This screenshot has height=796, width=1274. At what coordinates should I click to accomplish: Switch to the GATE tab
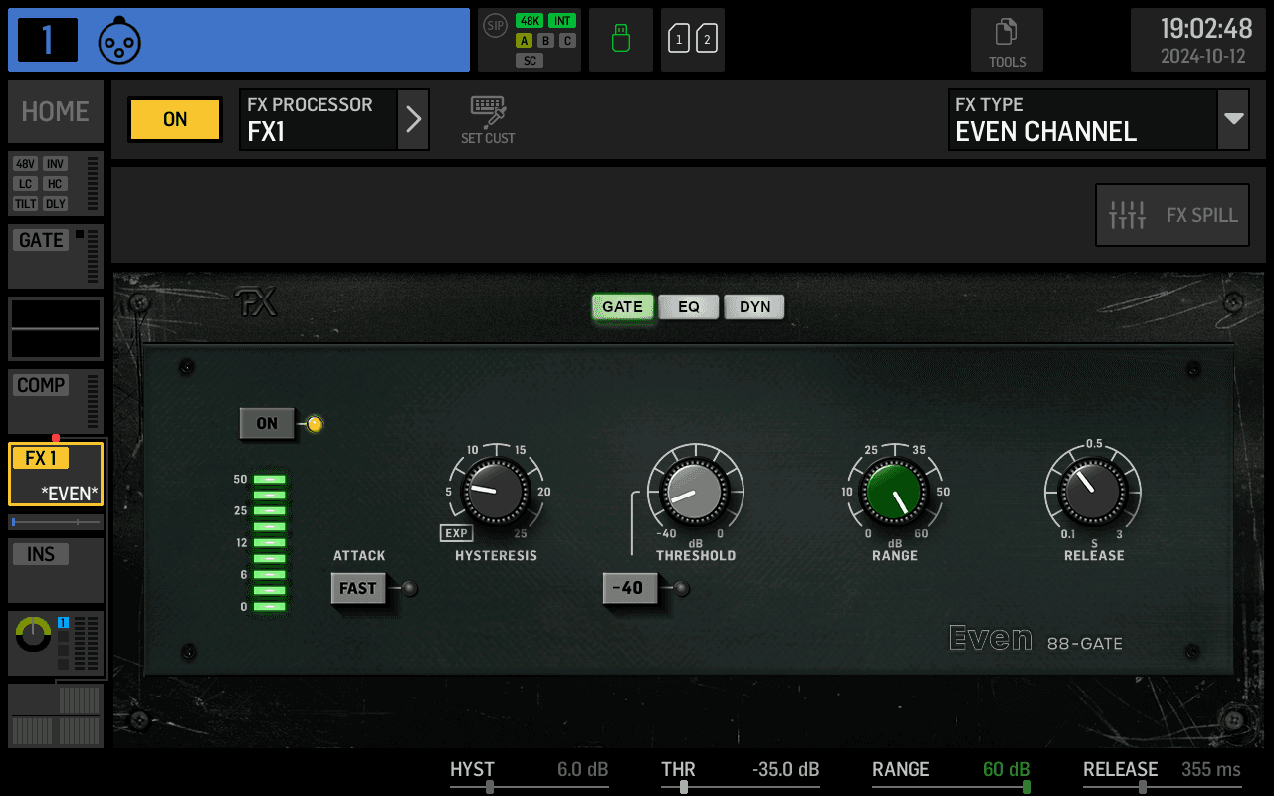(623, 306)
